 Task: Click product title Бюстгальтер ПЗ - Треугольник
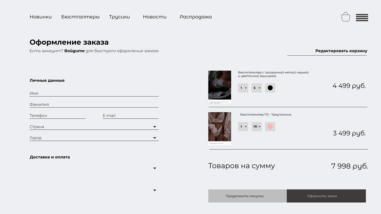[x=266, y=115]
